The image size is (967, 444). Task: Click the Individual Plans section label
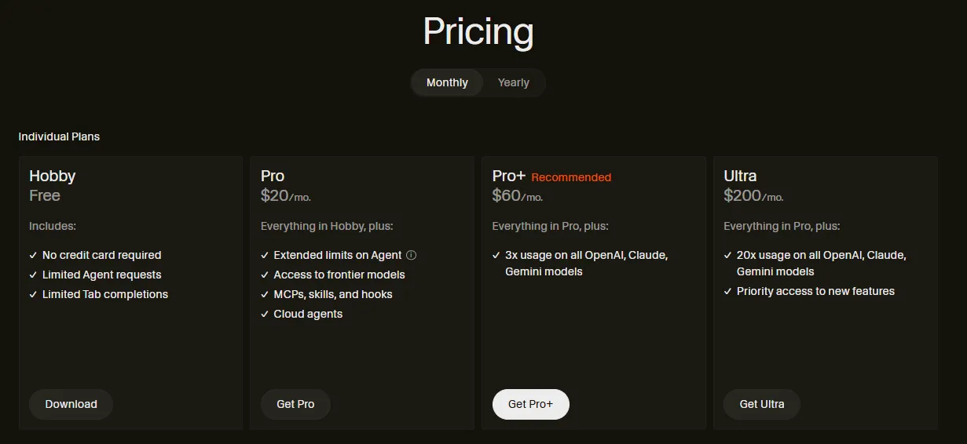59,136
